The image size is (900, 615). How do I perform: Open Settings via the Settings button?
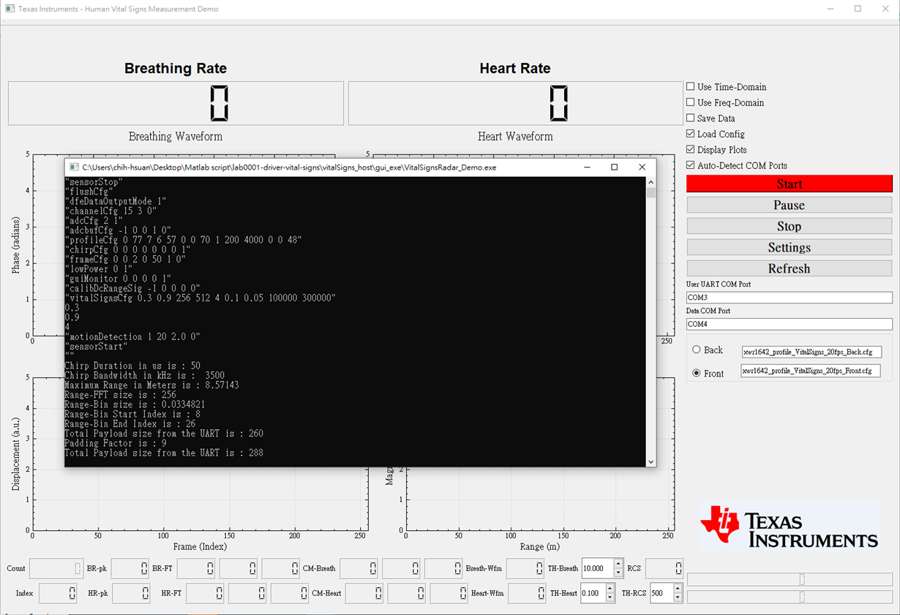[790, 247]
